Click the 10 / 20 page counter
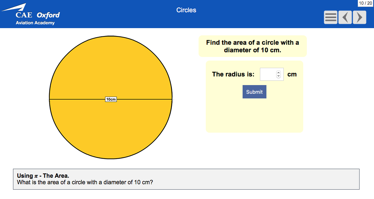Image resolution: width=374 pixels, height=199 pixels. 365,3
